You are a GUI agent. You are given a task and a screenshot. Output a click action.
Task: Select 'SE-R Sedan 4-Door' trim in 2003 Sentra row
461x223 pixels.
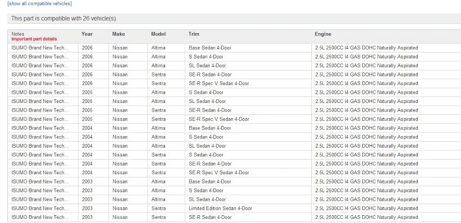210,217
